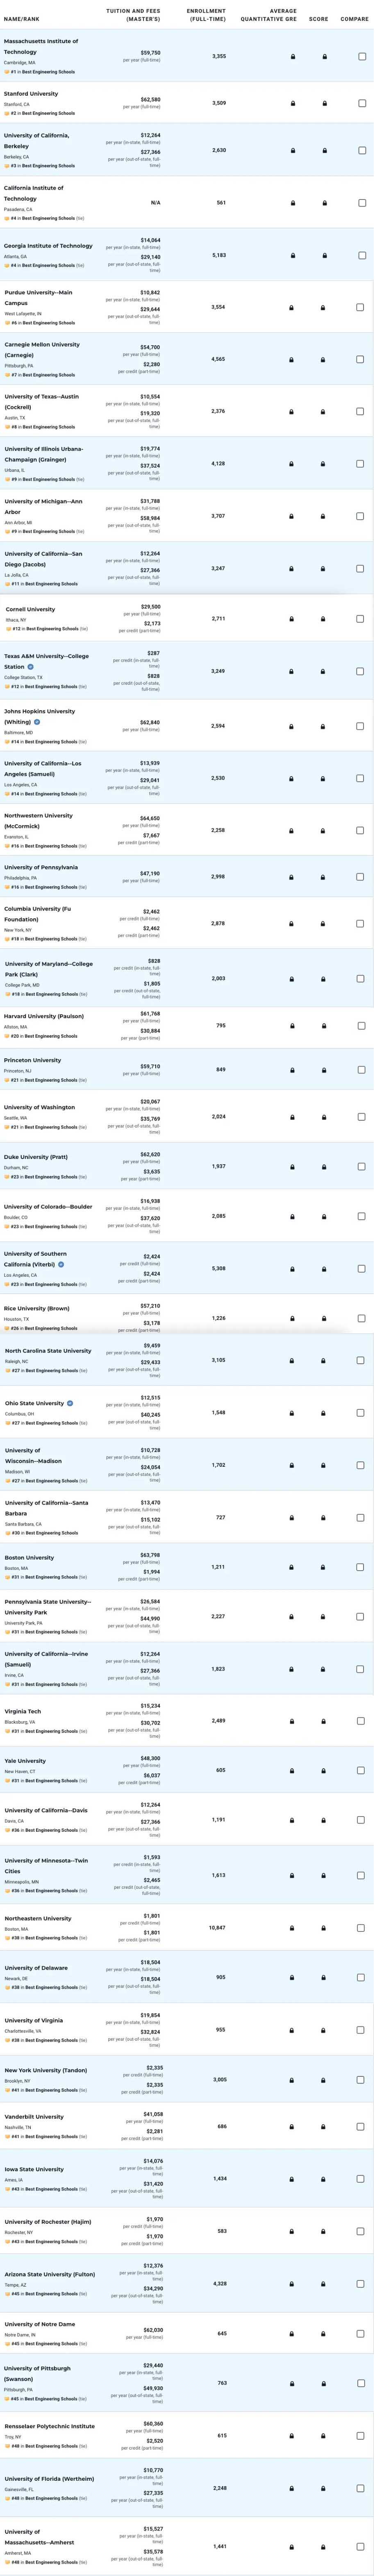The image size is (375, 2576).
Task: Select the compare checkbox for Duke University (Pratt)
Action: click(x=362, y=1166)
